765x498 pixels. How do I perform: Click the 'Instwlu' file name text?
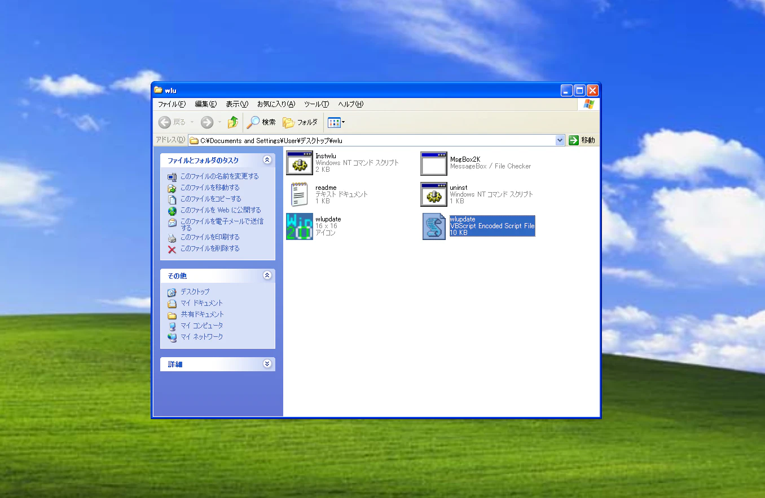pos(326,156)
